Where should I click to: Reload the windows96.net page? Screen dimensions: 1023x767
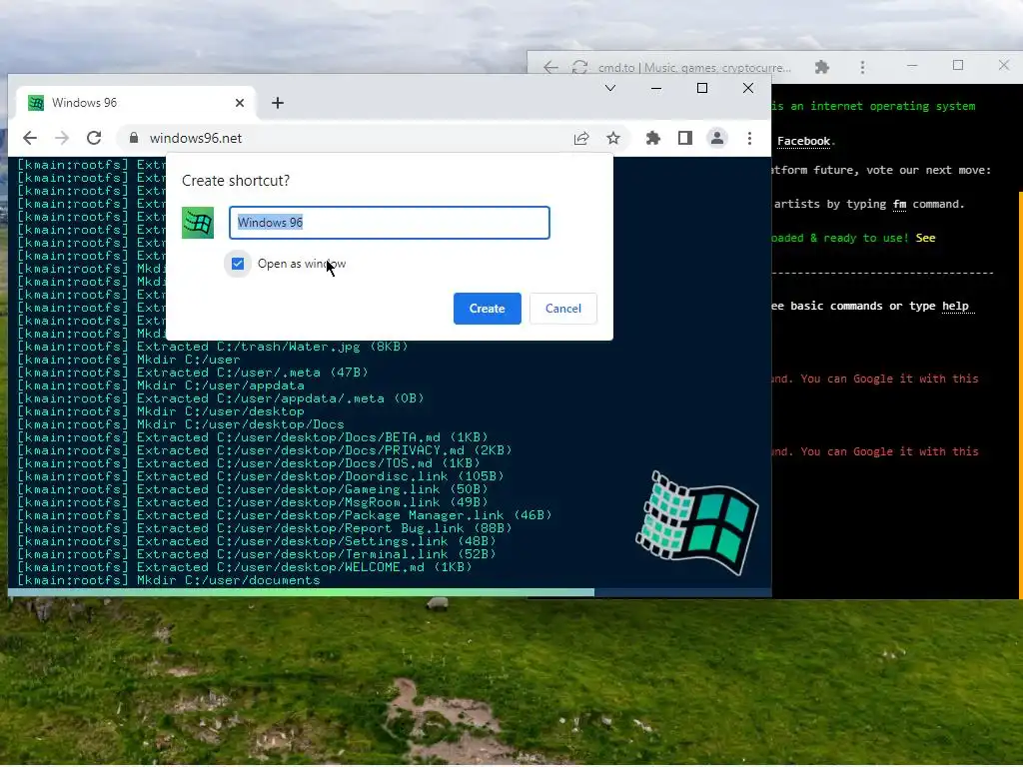pos(94,138)
